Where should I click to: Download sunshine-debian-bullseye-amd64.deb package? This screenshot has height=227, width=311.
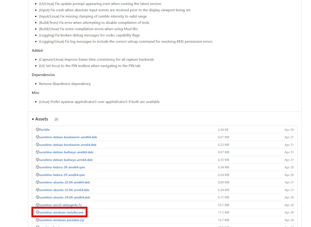[x=66, y=152]
